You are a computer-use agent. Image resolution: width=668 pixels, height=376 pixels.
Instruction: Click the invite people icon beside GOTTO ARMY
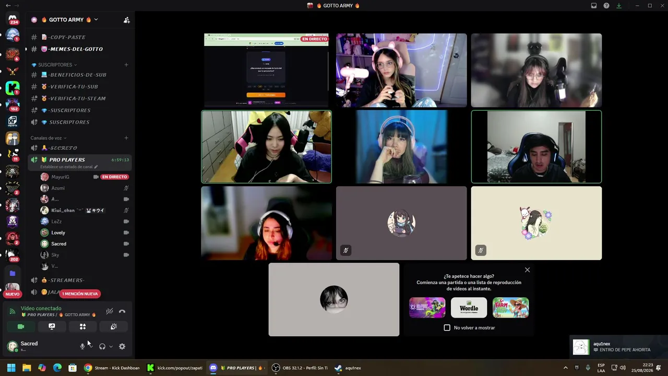pos(126,20)
